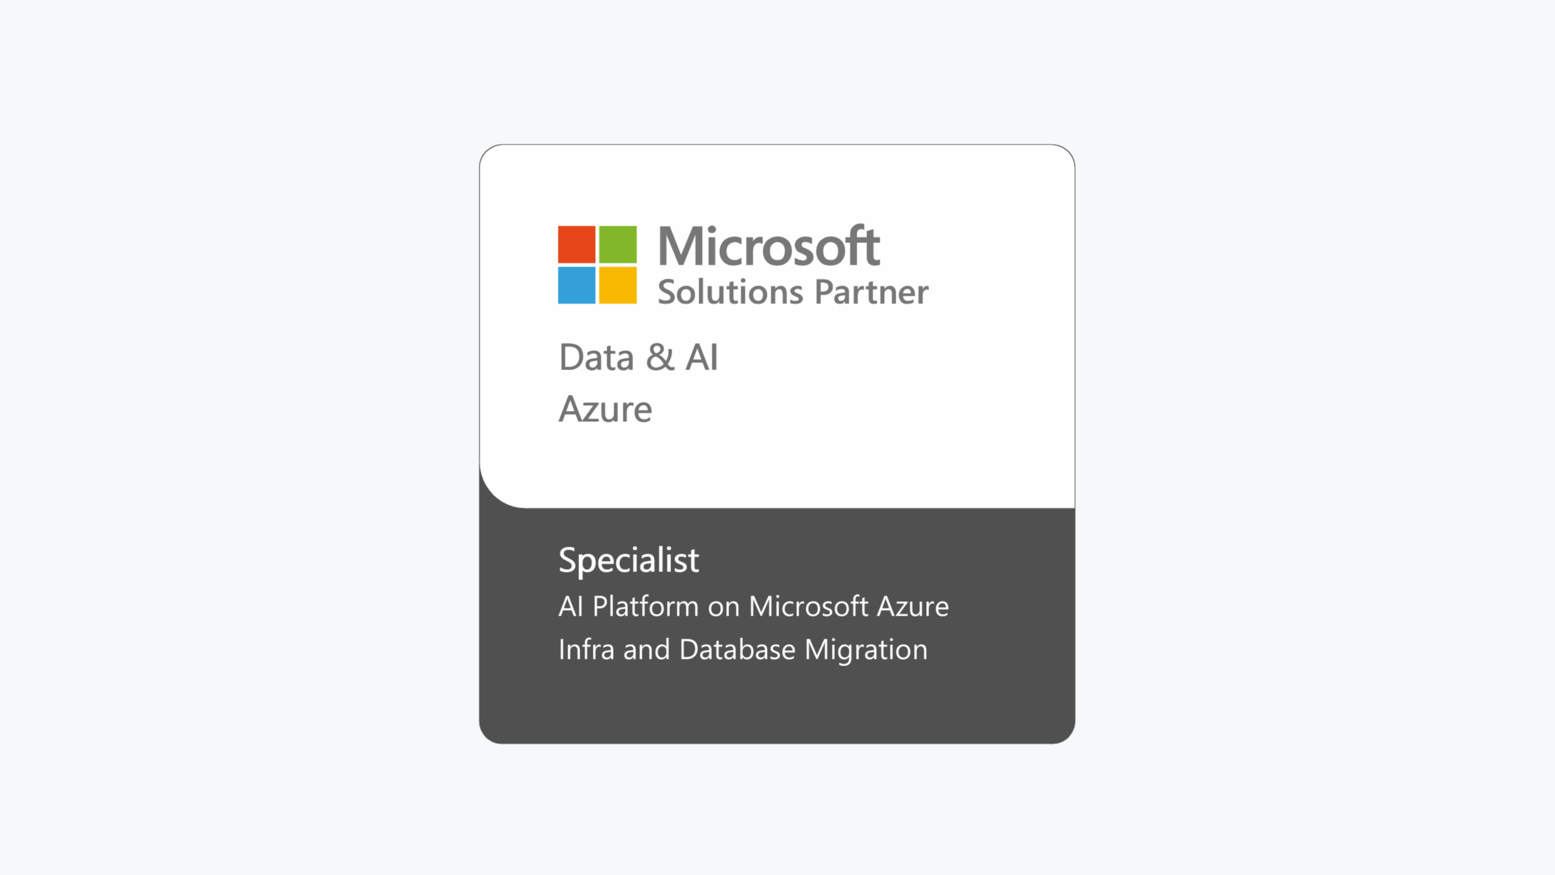Click the Data & AI designation text
Viewport: 1555px width, 875px height.
click(638, 357)
